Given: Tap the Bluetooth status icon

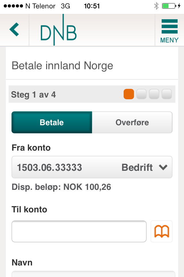Looking at the screenshot, I should tap(156, 6).
